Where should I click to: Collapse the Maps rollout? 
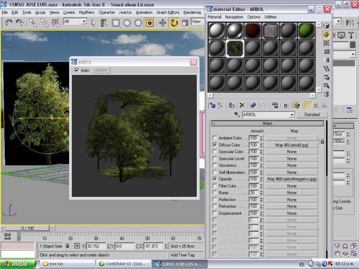coord(268,123)
